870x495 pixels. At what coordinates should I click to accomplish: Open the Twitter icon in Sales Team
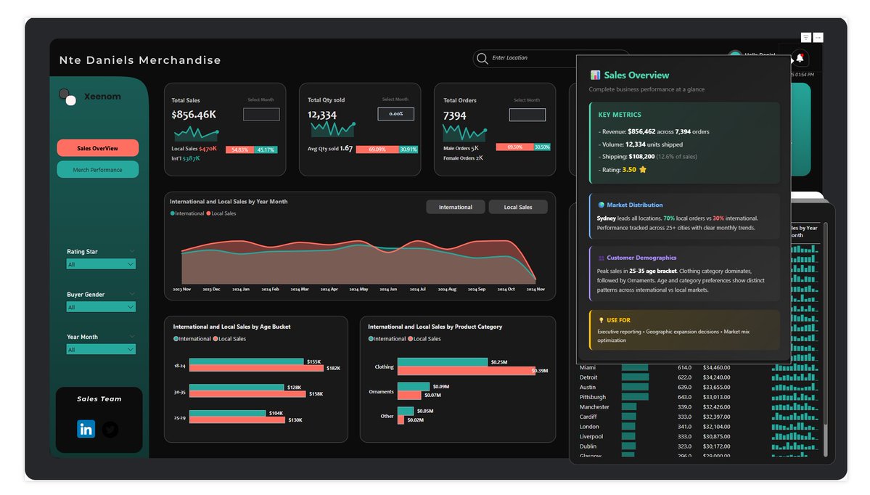point(110,429)
